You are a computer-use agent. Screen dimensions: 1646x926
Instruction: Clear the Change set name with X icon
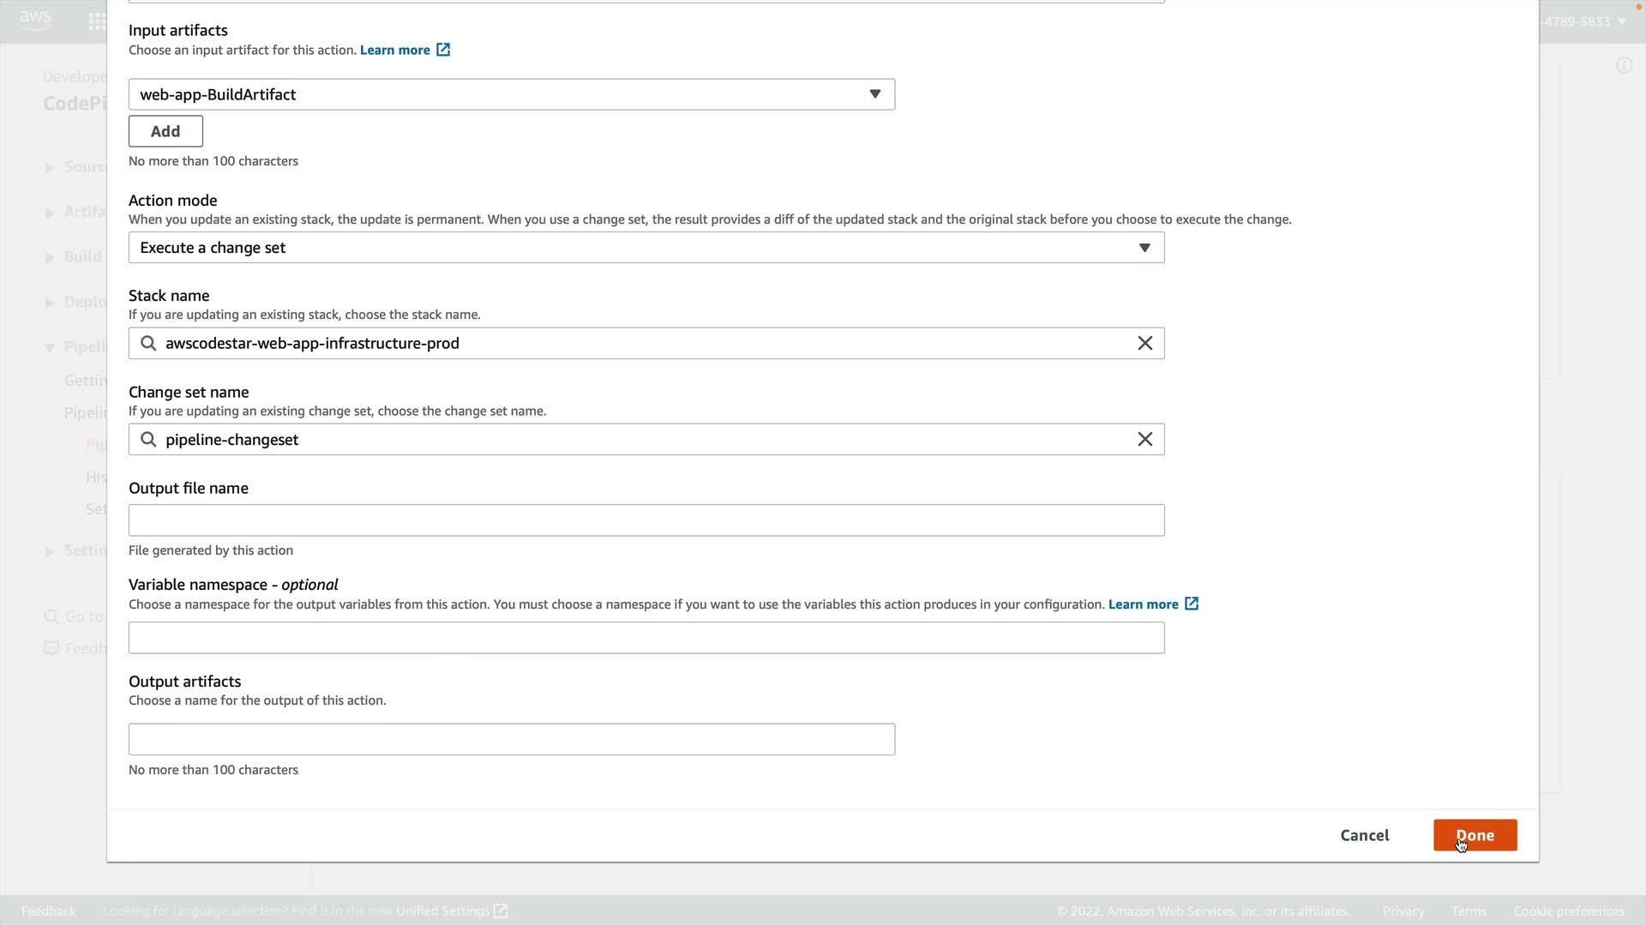(x=1144, y=439)
